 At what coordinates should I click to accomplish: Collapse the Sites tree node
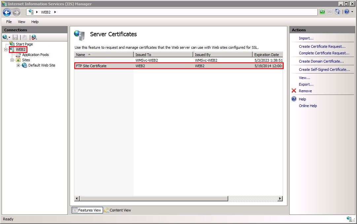[12, 60]
